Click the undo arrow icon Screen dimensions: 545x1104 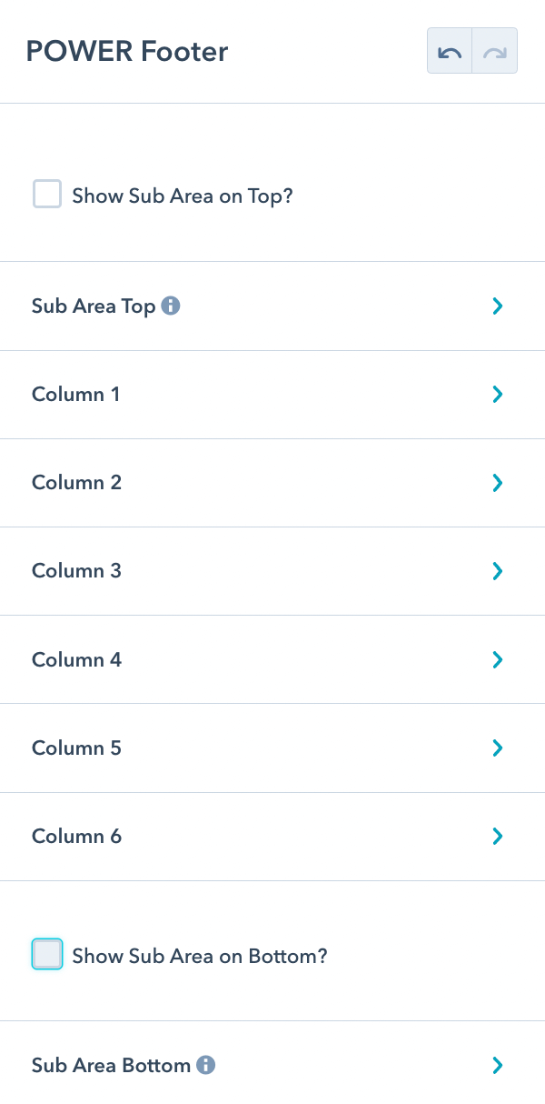pyautogui.click(x=450, y=51)
